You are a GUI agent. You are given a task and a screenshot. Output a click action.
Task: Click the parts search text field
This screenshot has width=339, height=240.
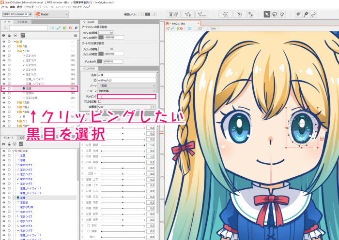pos(28,28)
